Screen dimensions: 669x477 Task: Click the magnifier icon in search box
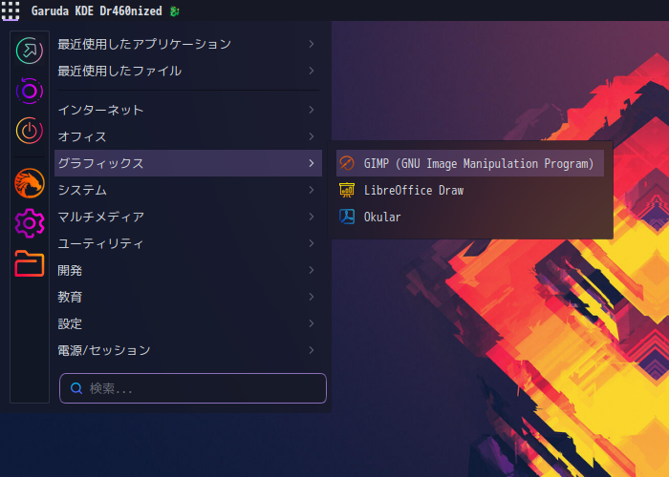pos(76,388)
